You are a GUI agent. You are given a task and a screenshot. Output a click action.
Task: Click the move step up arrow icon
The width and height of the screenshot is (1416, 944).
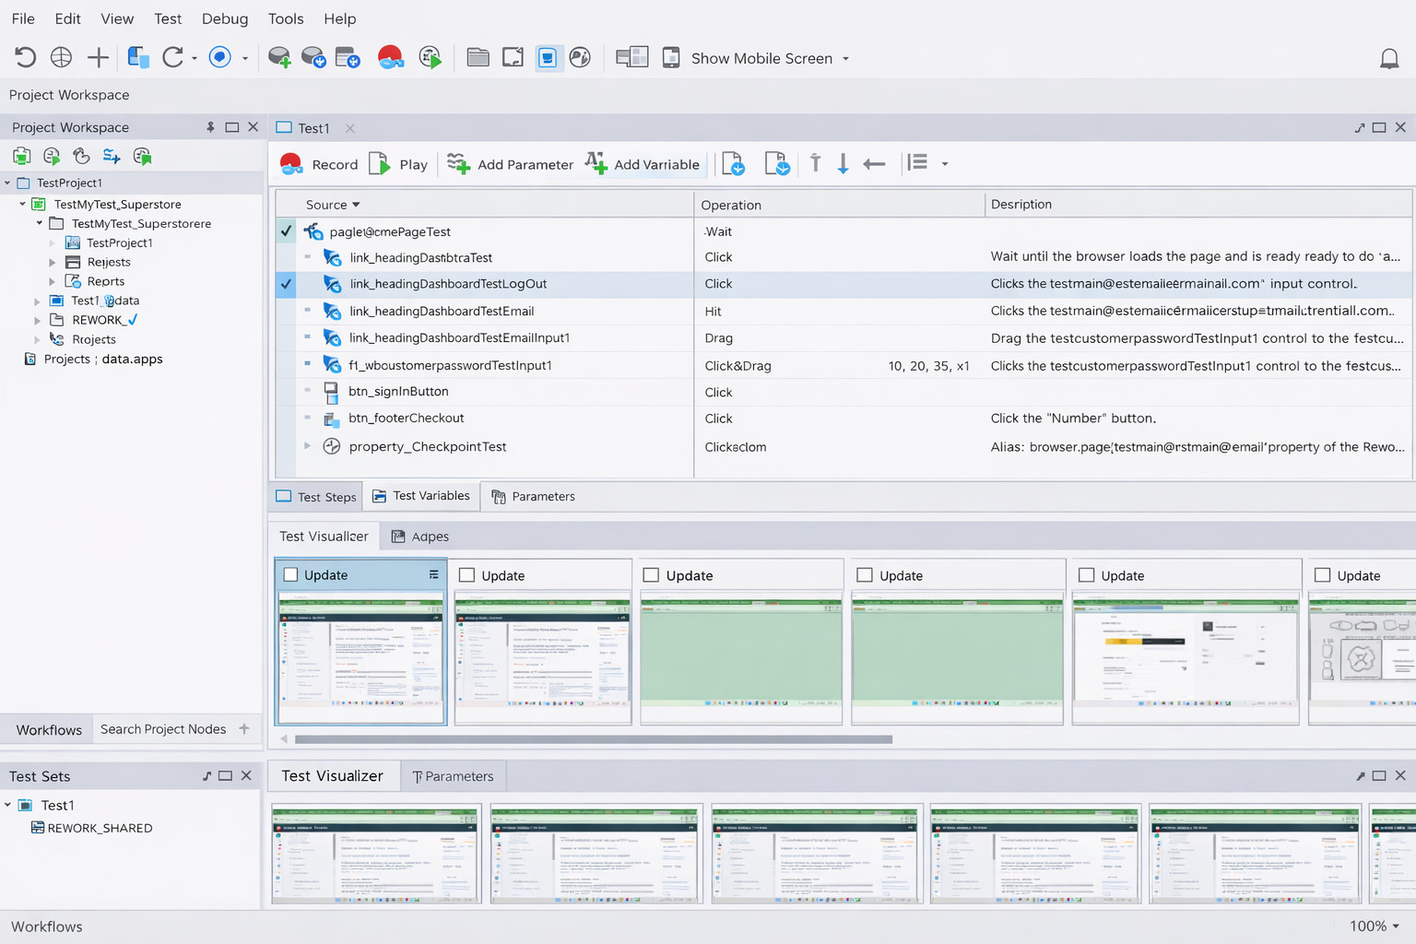815,164
